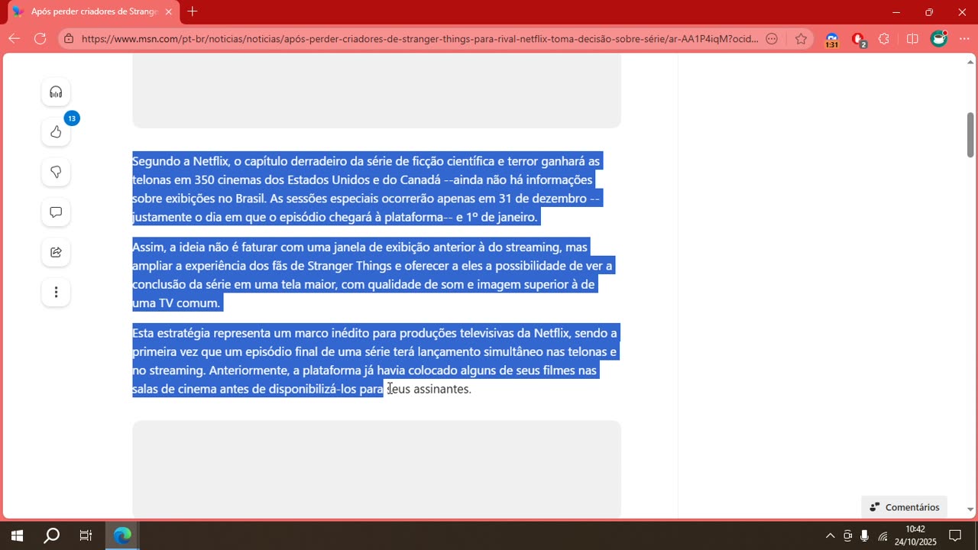Screen dimensions: 978x550
Task: View site information lock icon
Action: (x=70, y=39)
